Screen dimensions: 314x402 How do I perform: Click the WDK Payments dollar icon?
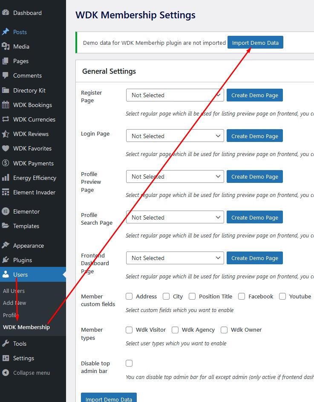coord(6,163)
